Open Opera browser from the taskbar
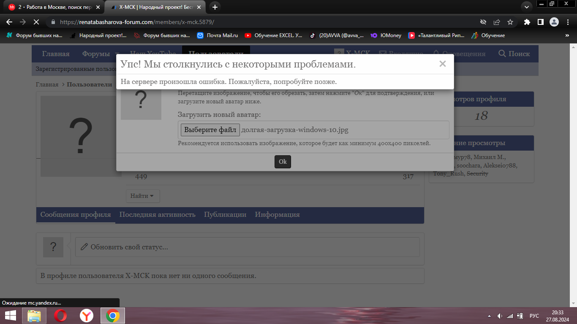Image resolution: width=577 pixels, height=324 pixels. pos(60,316)
